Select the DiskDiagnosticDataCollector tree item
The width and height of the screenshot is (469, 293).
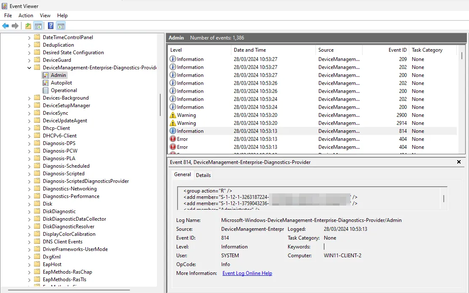pos(74,219)
